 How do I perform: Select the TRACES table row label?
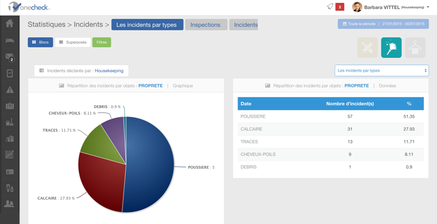(249, 142)
